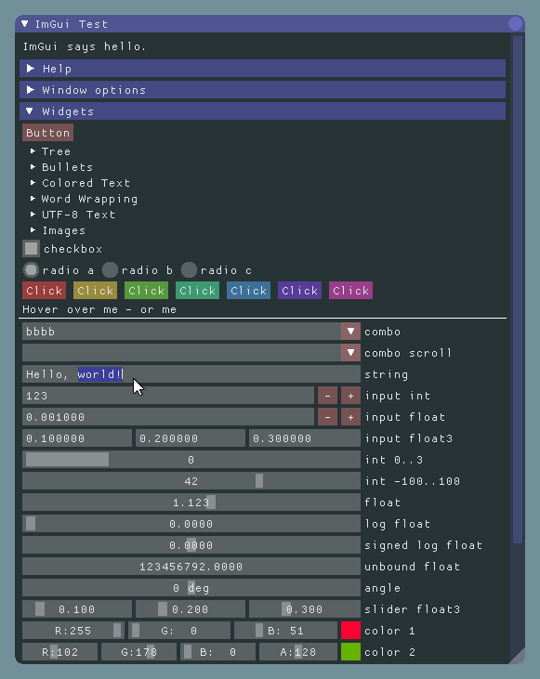Increase input int with plus button
This screenshot has height=679, width=540.
tap(350, 396)
